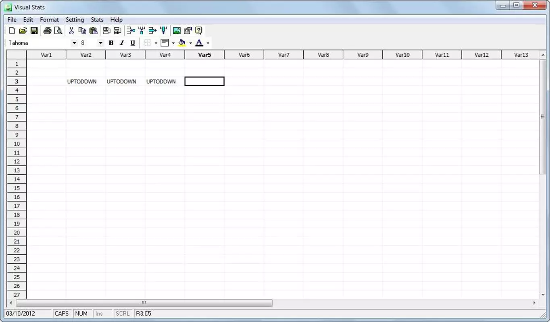
Task: Click the vertical scrollbar thumb
Action: click(x=543, y=116)
